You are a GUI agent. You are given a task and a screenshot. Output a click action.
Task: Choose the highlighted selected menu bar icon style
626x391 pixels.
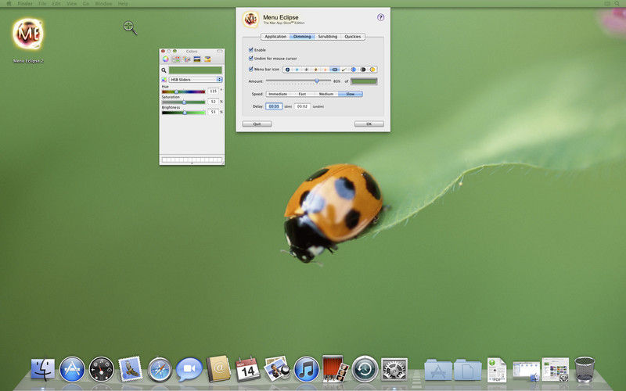pyautogui.click(x=335, y=70)
